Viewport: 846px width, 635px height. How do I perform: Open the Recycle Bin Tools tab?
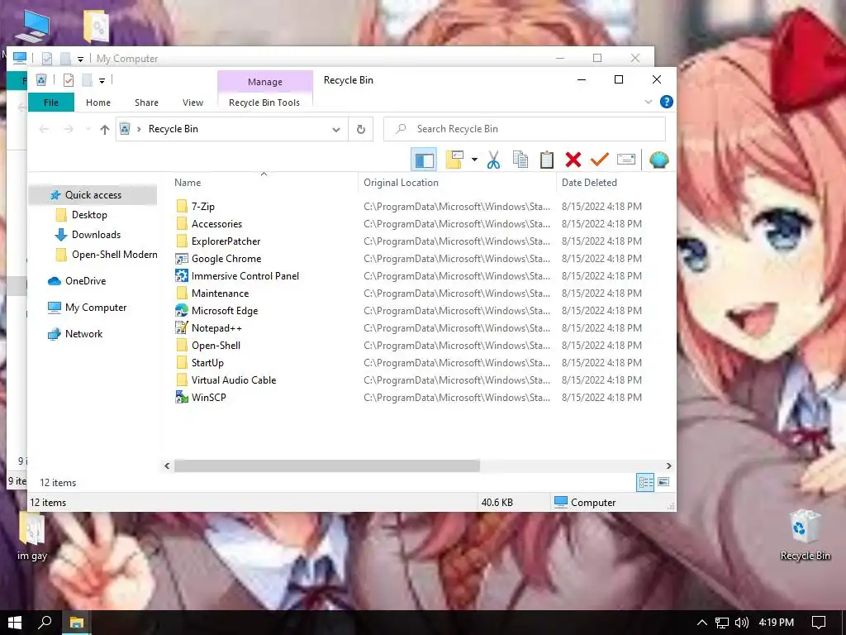[264, 103]
